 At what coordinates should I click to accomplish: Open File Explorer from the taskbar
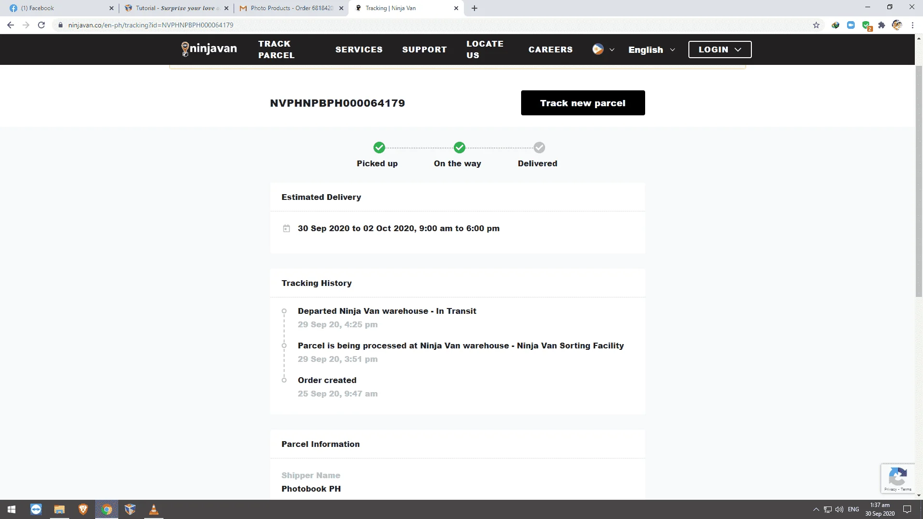click(x=59, y=509)
